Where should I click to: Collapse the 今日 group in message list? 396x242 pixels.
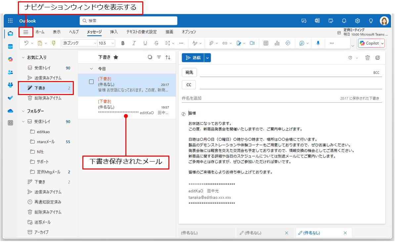click(x=91, y=69)
